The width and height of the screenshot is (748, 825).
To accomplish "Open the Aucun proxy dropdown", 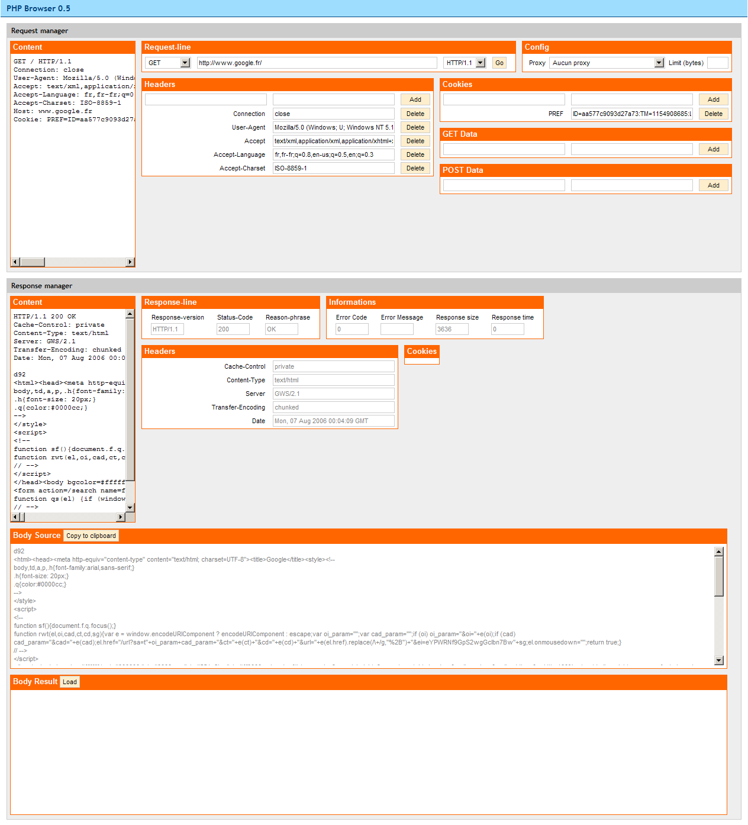I will (x=607, y=63).
